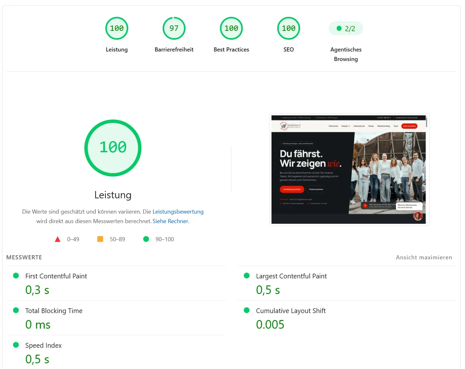This screenshot has width=465, height=369.
Task: Click the green circle 90–100 legend icon
Action: click(146, 239)
